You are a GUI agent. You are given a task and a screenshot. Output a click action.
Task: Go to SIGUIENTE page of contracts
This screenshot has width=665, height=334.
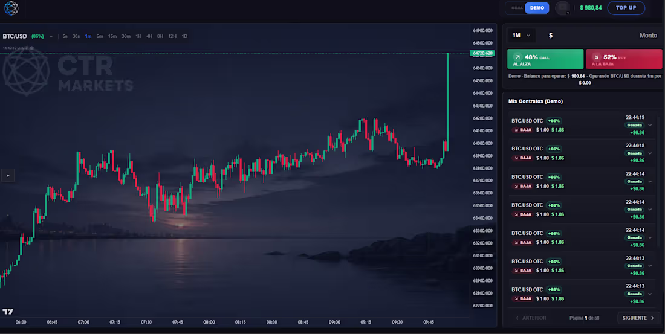click(638, 318)
